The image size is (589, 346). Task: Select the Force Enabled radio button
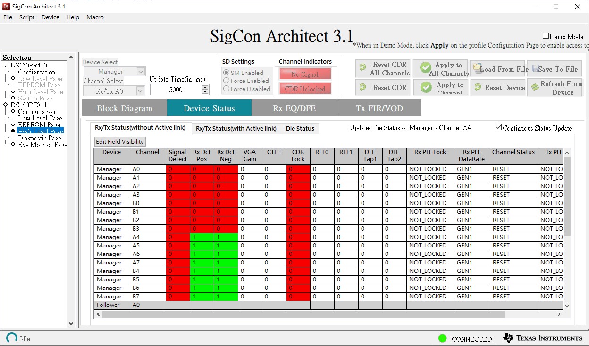[227, 81]
